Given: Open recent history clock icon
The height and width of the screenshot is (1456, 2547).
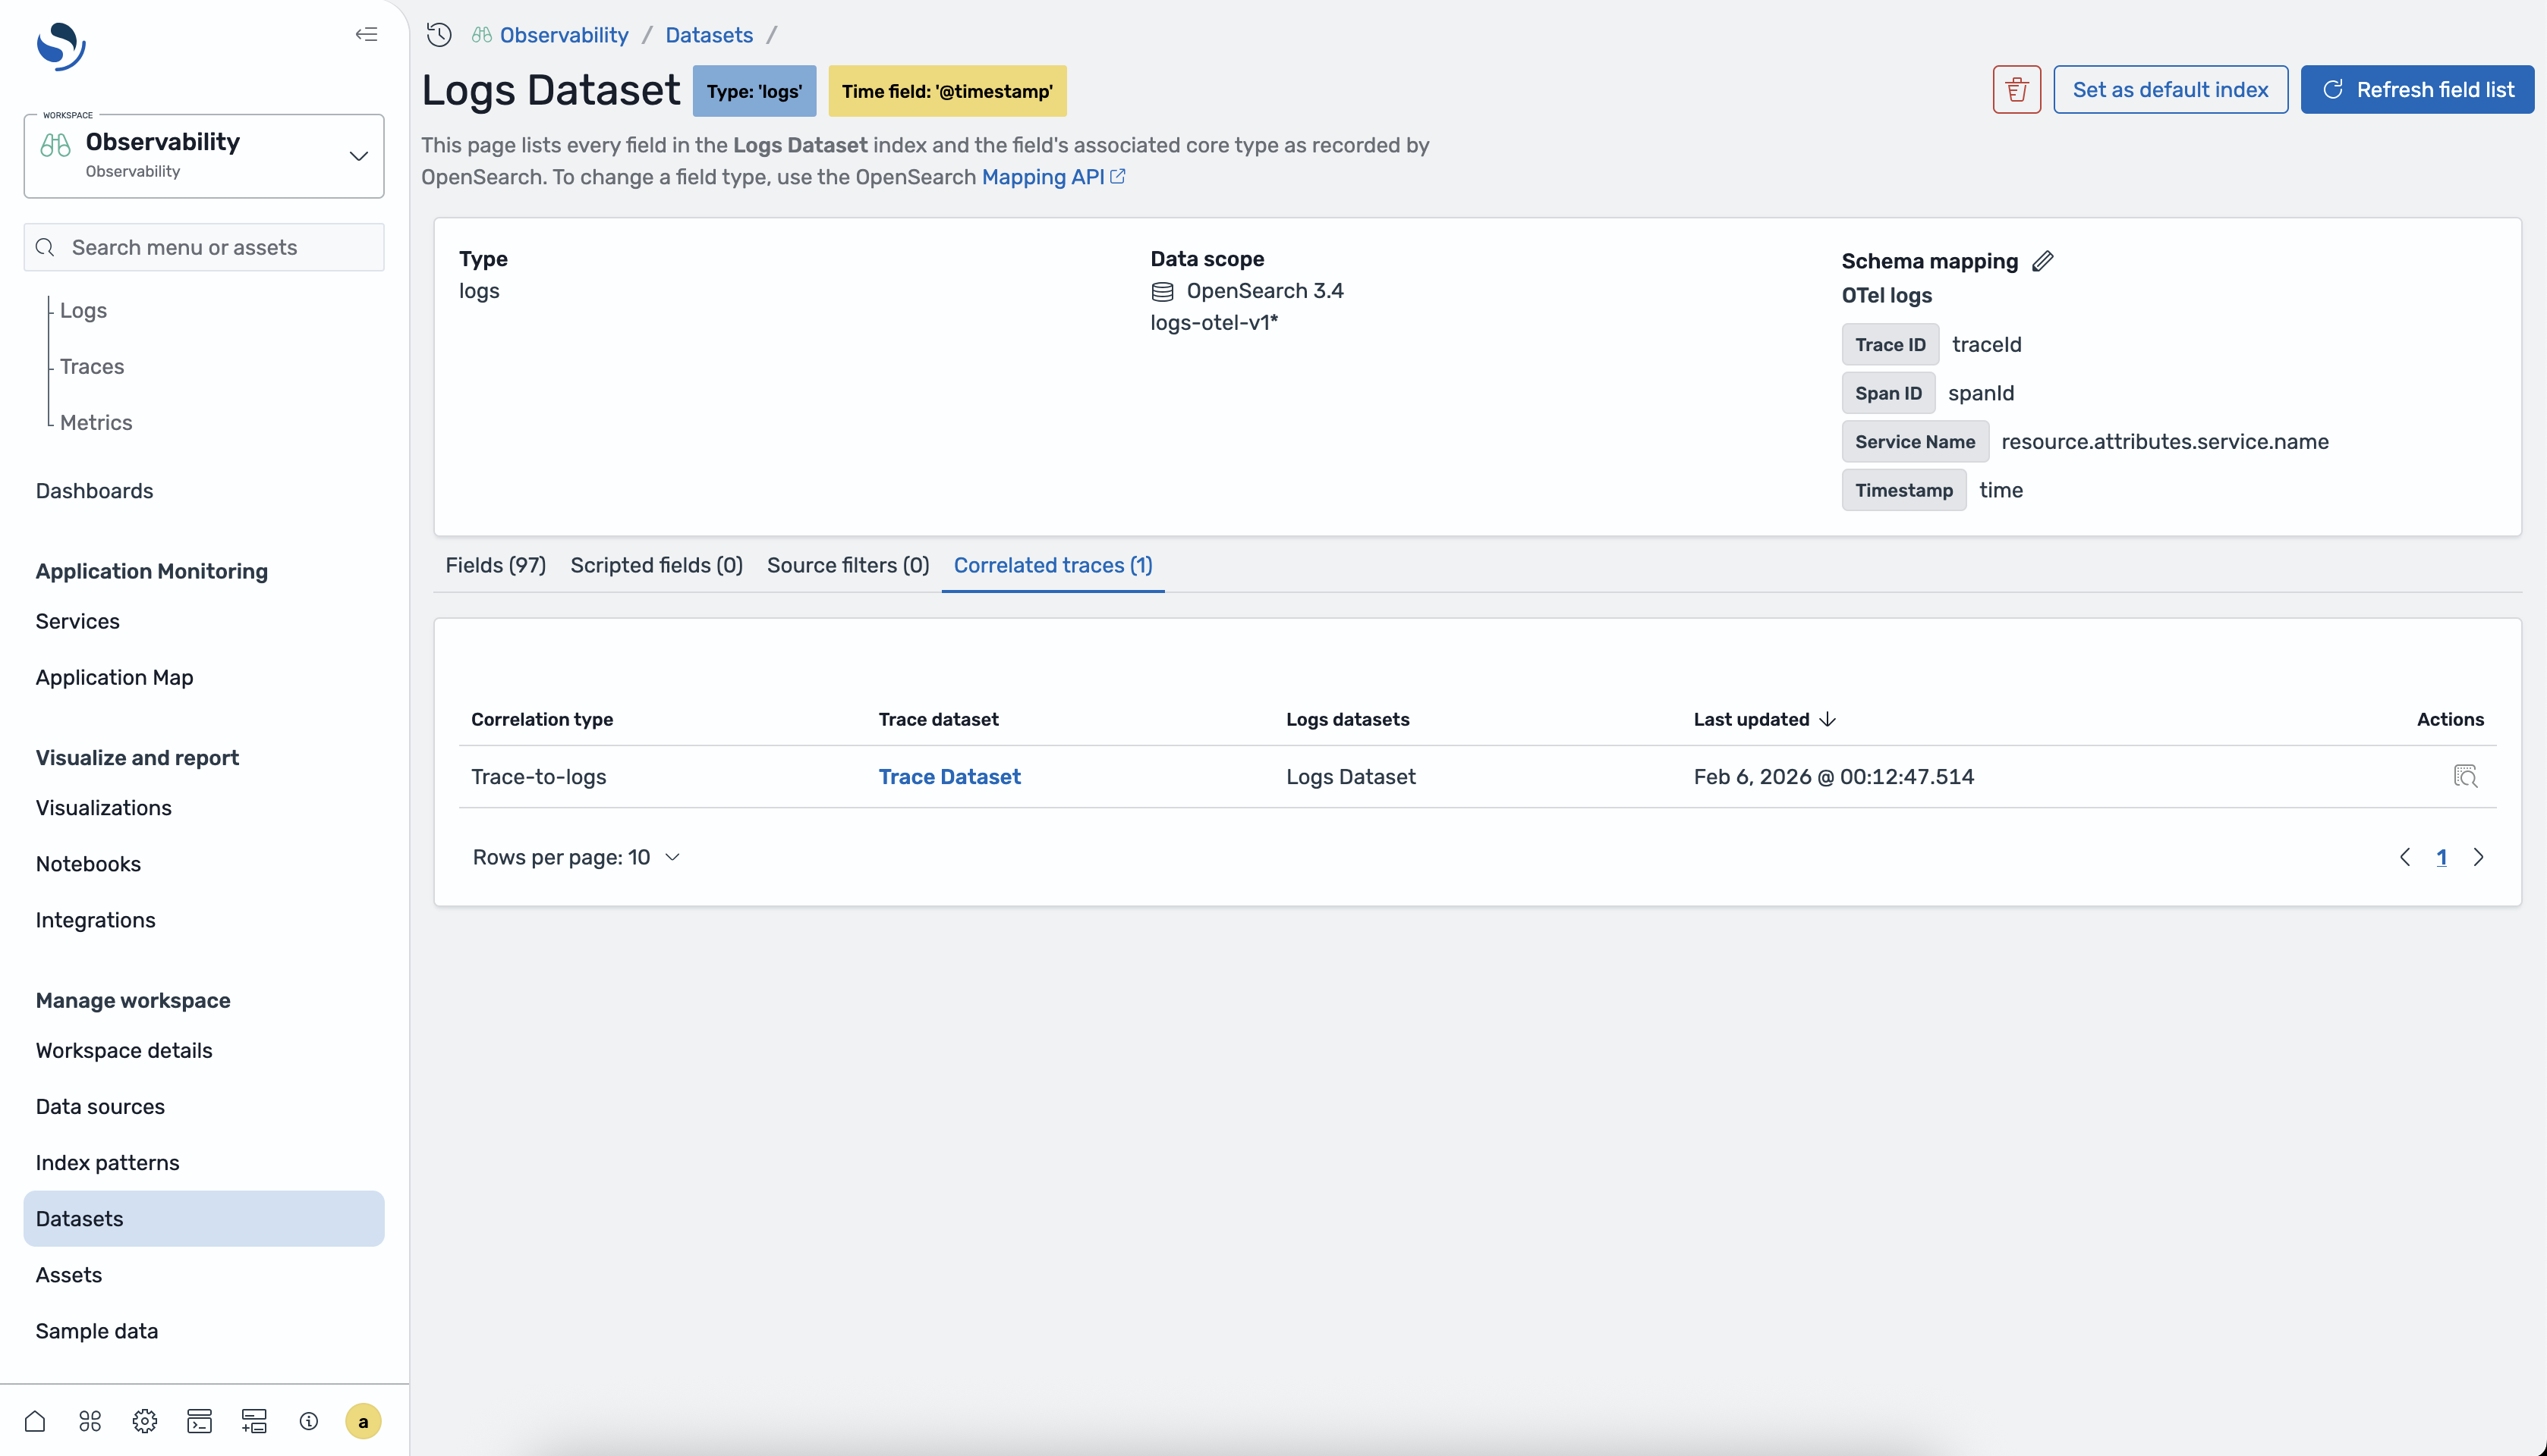Looking at the screenshot, I should (x=439, y=35).
